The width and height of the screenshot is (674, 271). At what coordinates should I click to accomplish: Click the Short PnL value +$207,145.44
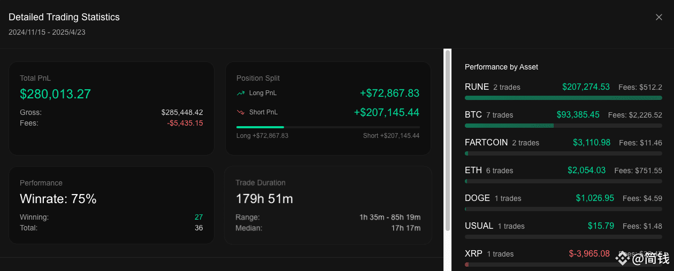point(386,112)
